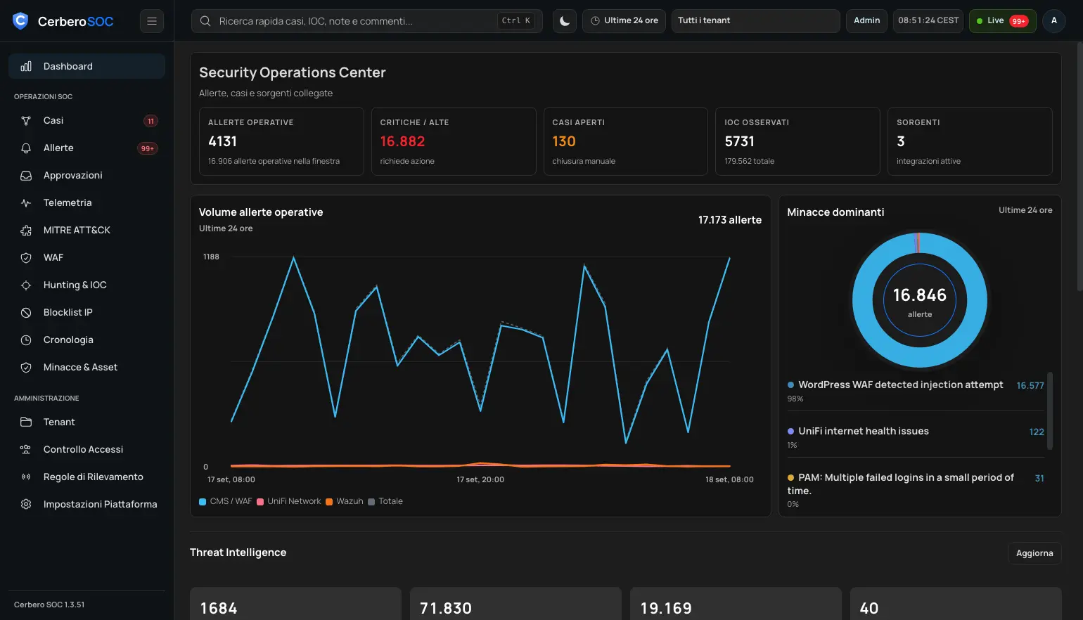Collapse sidebar with hamburger menu button

pyautogui.click(x=152, y=21)
